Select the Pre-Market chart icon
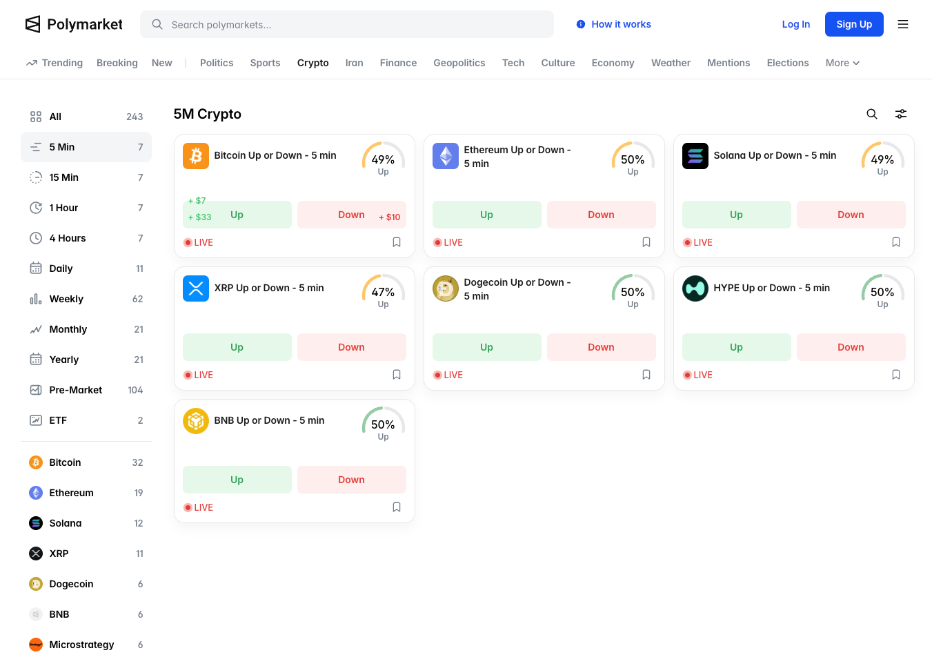This screenshot has width=932, height=666. coord(36,390)
